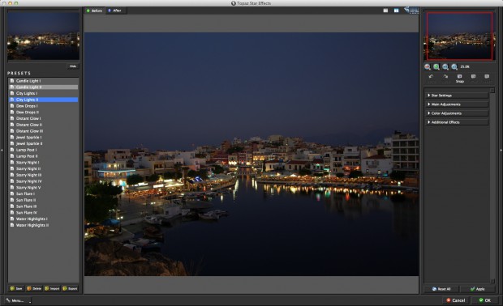The height and width of the screenshot is (306, 503).
Task: Select the Jewel Sparkle I preset
Action: 43,138
